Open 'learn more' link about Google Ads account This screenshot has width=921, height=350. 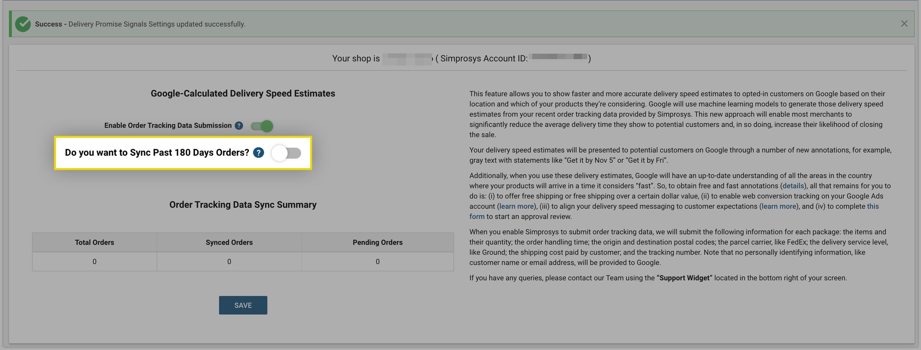point(516,206)
